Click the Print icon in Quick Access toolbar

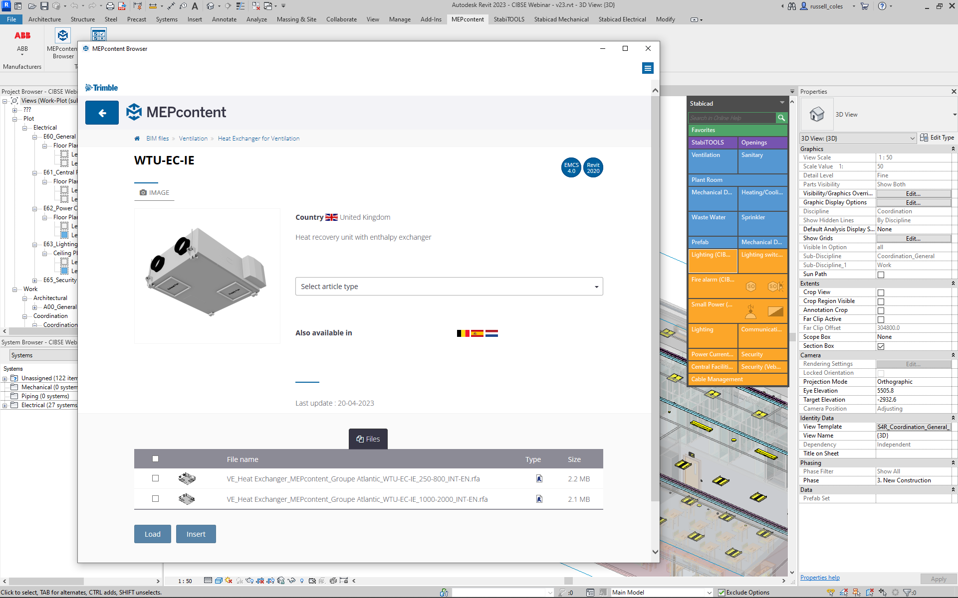(x=110, y=6)
